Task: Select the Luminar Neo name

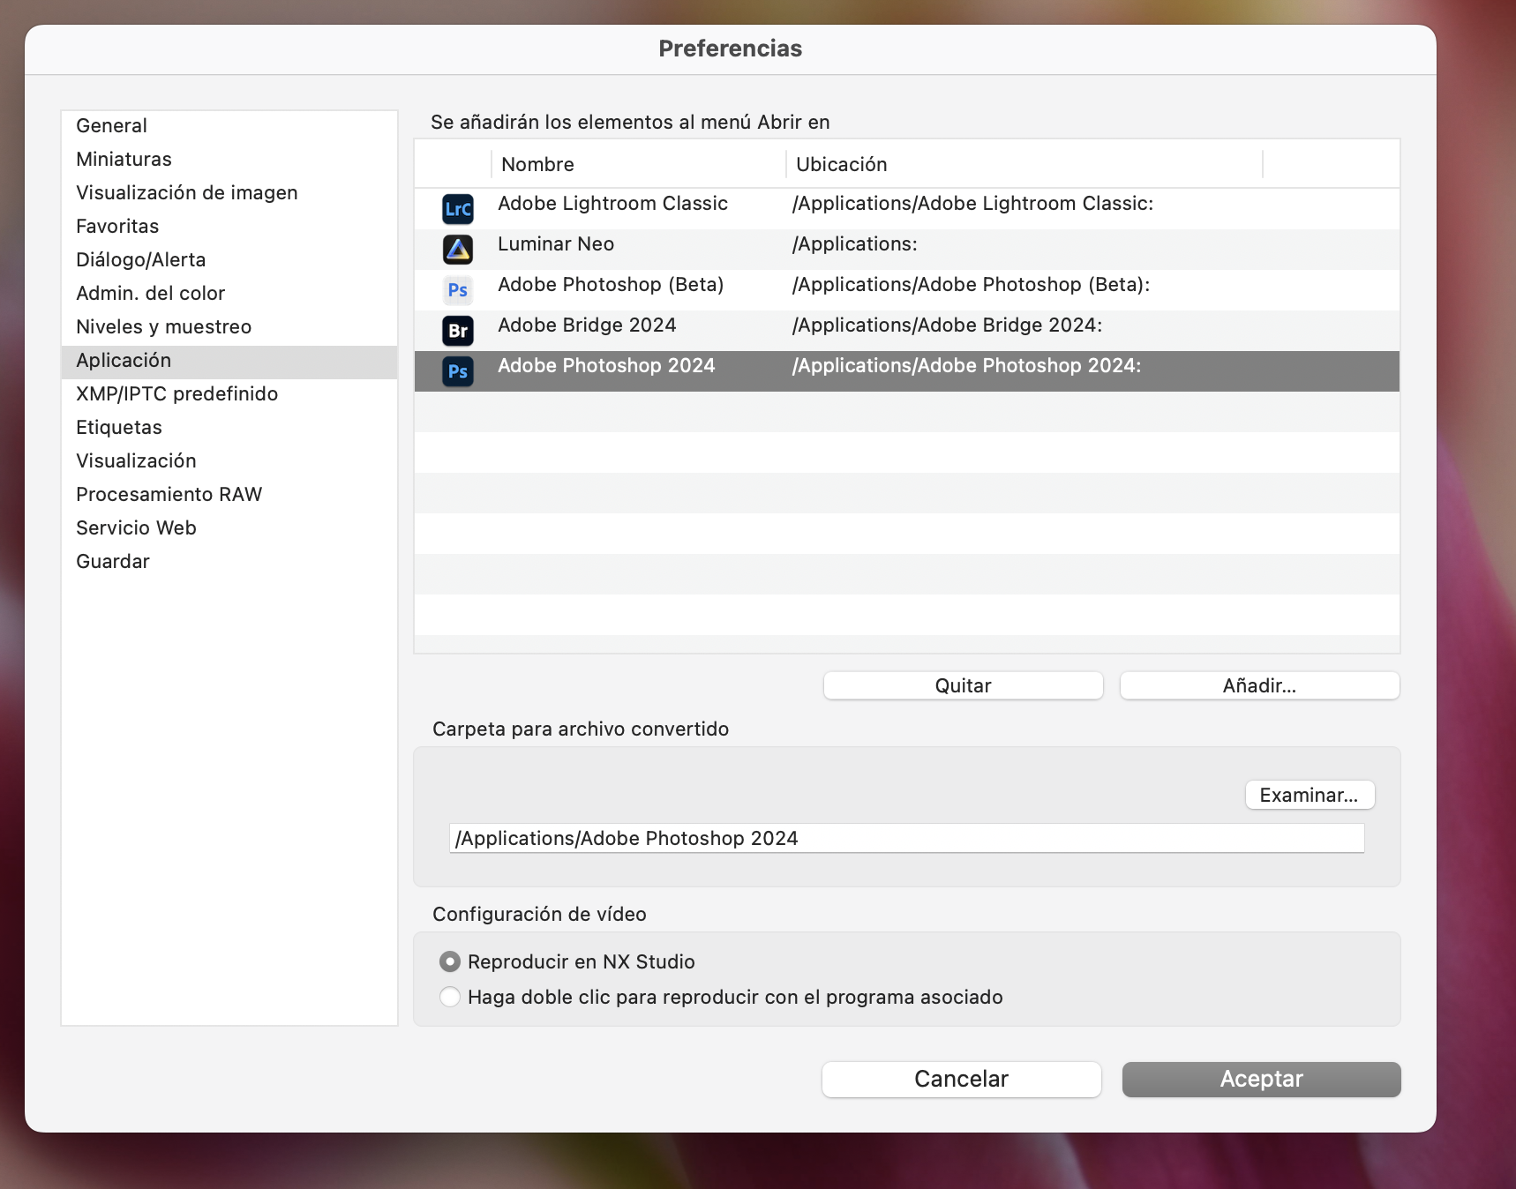Action: [556, 244]
